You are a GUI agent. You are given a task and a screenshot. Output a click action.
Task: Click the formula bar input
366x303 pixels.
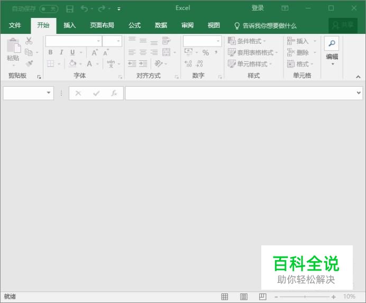point(241,93)
